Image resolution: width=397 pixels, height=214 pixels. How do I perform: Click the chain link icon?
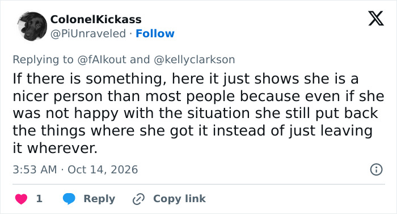139,199
